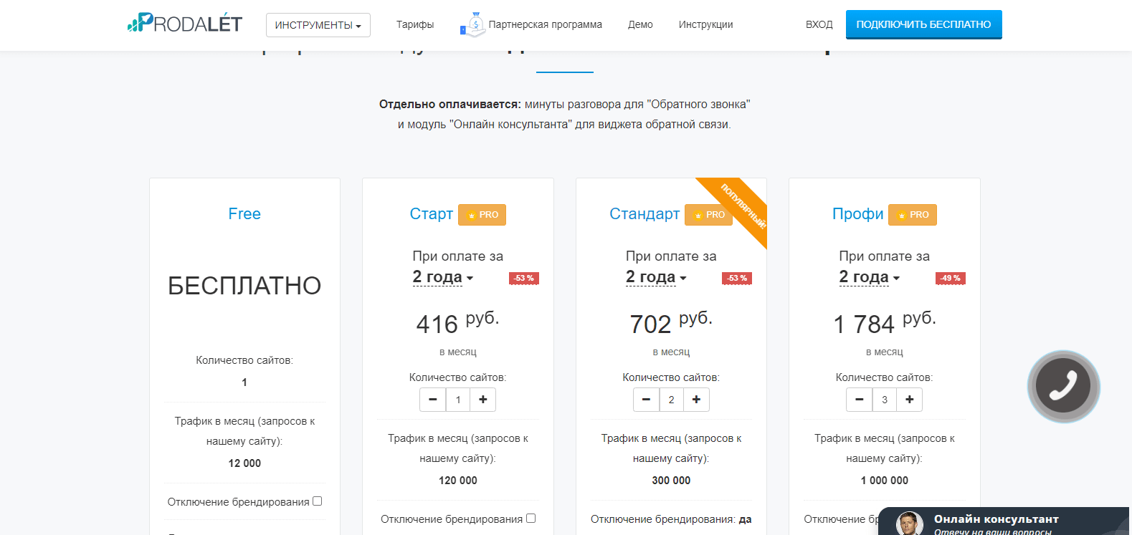The height and width of the screenshot is (535, 1132).
Task: Open the Демо menu item
Action: pyautogui.click(x=640, y=24)
